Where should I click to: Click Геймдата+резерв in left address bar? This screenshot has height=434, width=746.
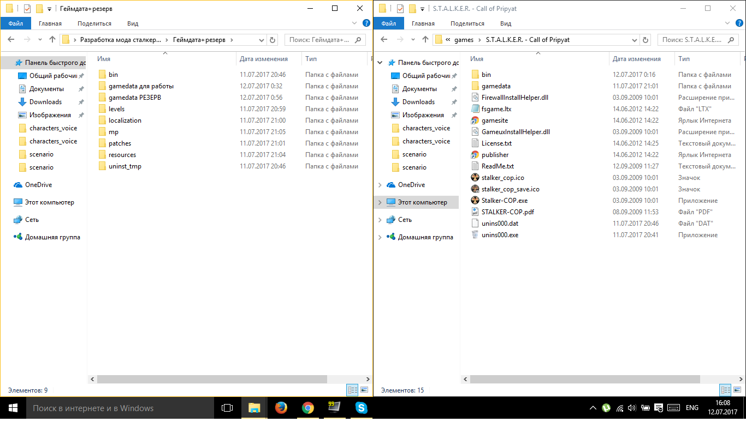(199, 40)
